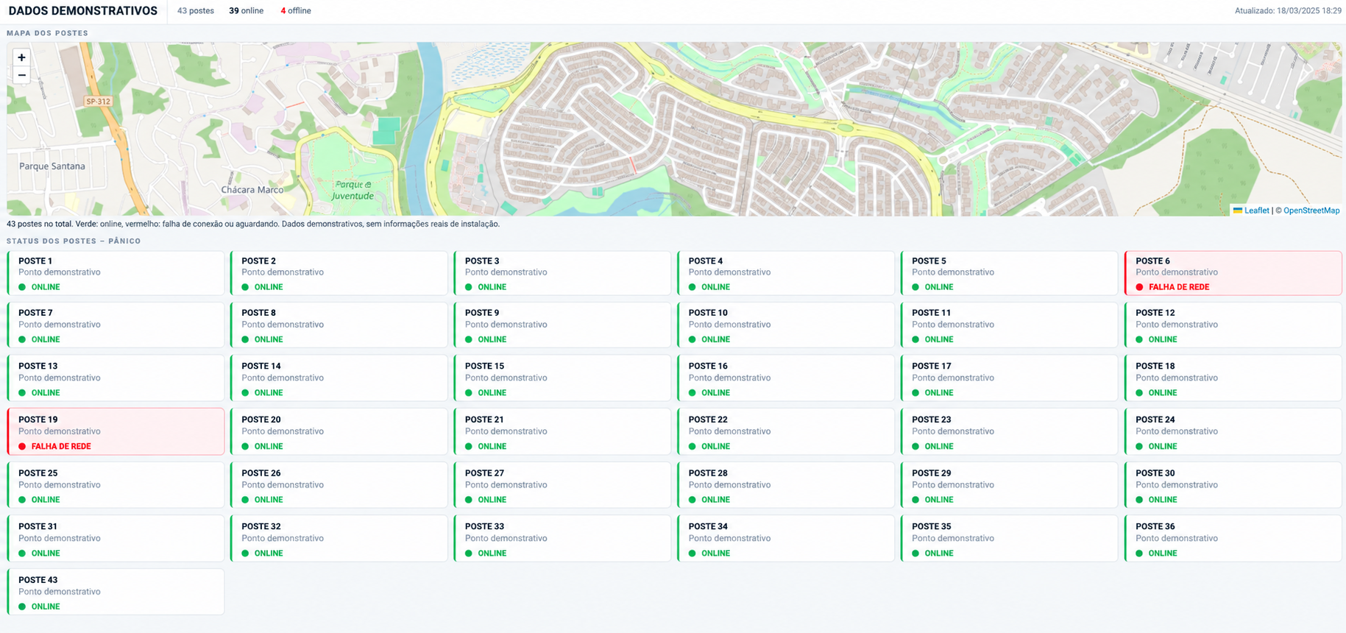This screenshot has width=1346, height=633.
Task: Click 'FALHA DE REDE' text on POSTE 6
Action: click(1179, 287)
